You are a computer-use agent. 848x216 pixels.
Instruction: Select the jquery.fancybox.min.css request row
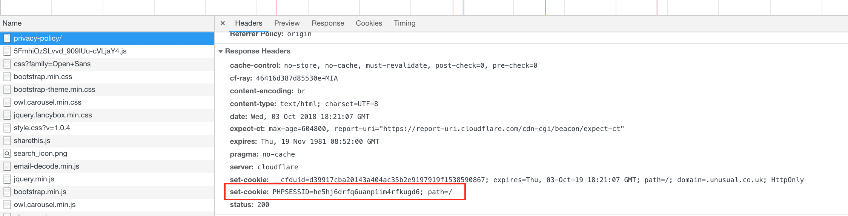(53, 115)
